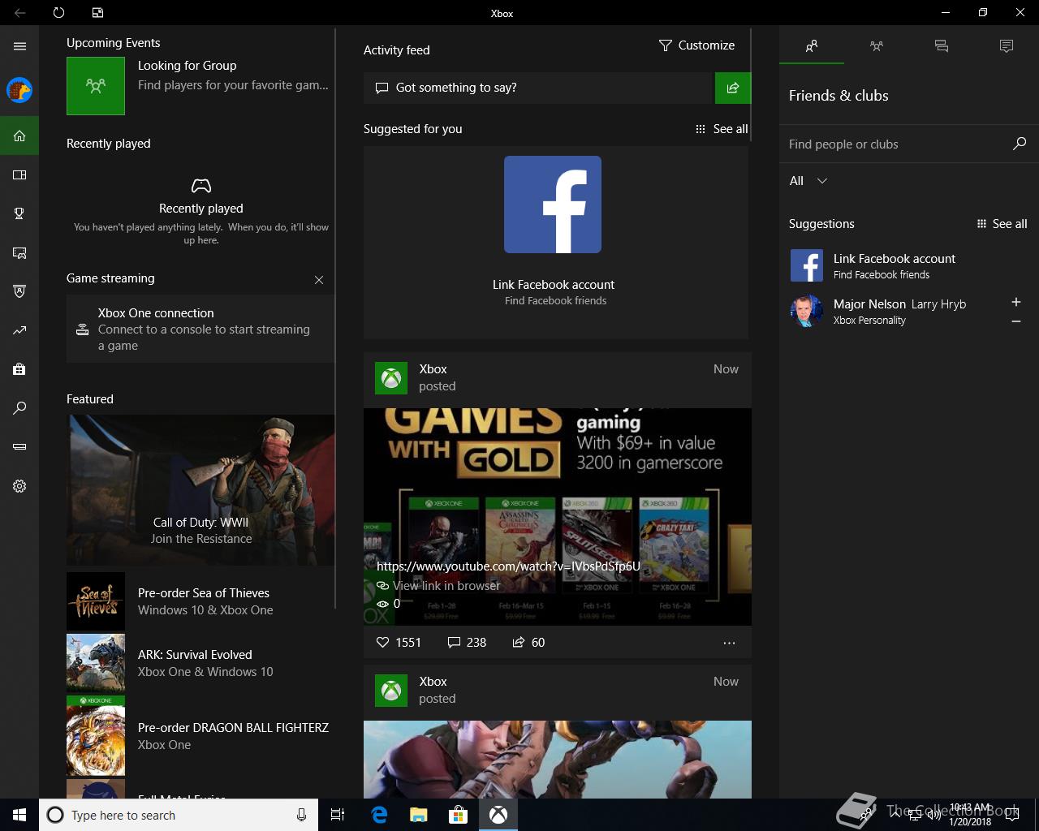Open Trending arrow icon in sidebar
Viewport: 1039px width, 831px height.
19,330
